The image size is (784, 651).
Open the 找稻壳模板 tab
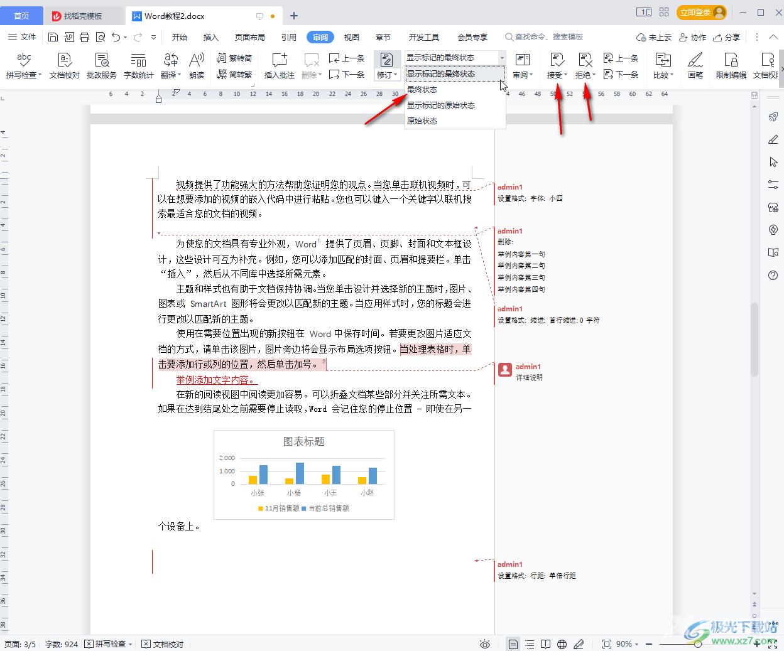click(x=83, y=16)
